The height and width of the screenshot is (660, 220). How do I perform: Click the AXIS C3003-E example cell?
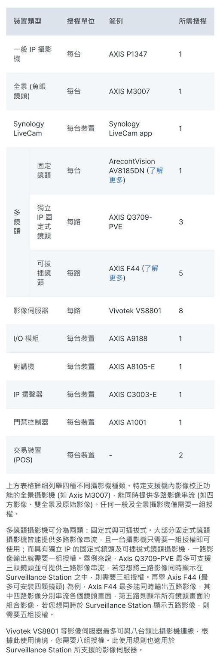[x=133, y=394]
